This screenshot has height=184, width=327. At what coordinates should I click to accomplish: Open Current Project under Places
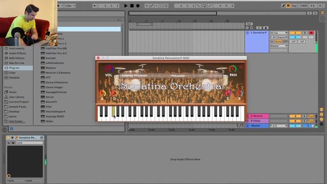click(19, 102)
